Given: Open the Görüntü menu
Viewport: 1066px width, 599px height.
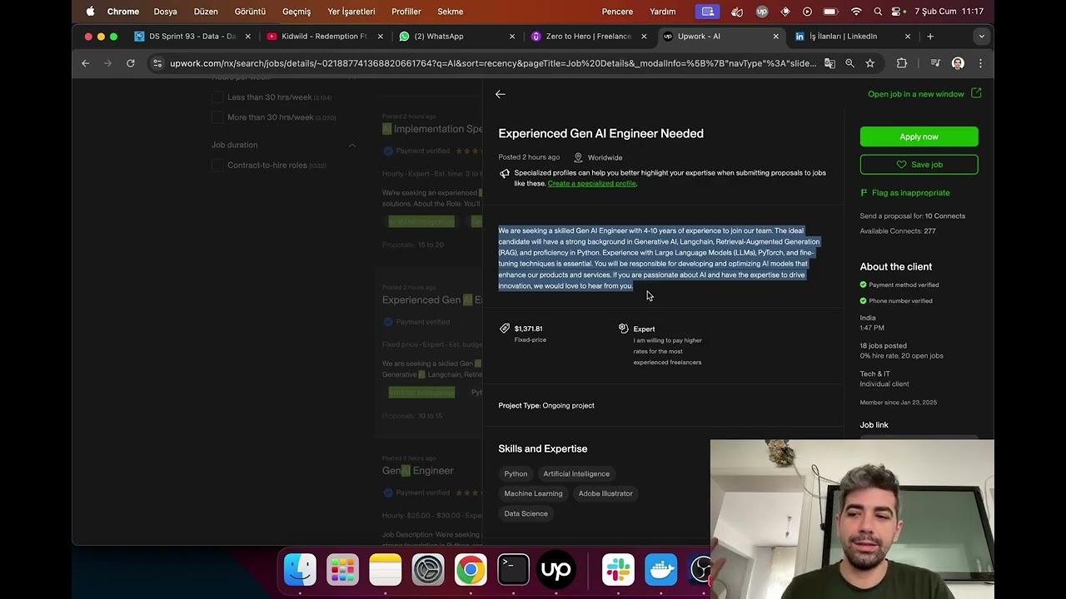Looking at the screenshot, I should tap(250, 12).
